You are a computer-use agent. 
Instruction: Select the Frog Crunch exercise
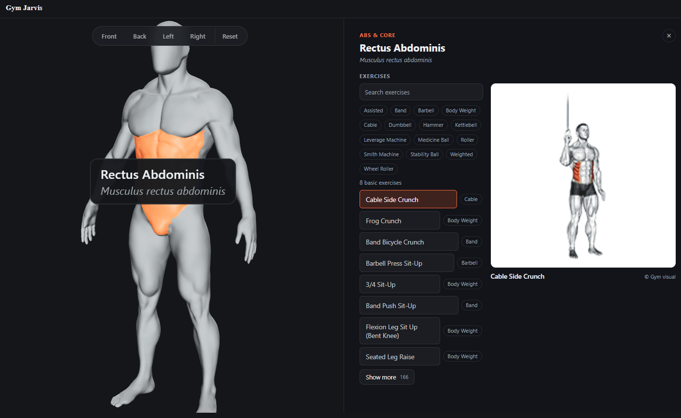tap(400, 220)
